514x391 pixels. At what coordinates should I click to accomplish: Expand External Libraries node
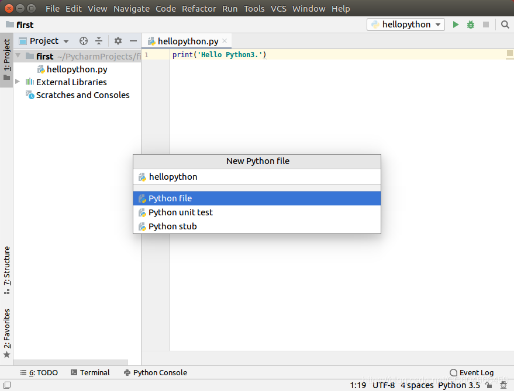click(x=18, y=82)
